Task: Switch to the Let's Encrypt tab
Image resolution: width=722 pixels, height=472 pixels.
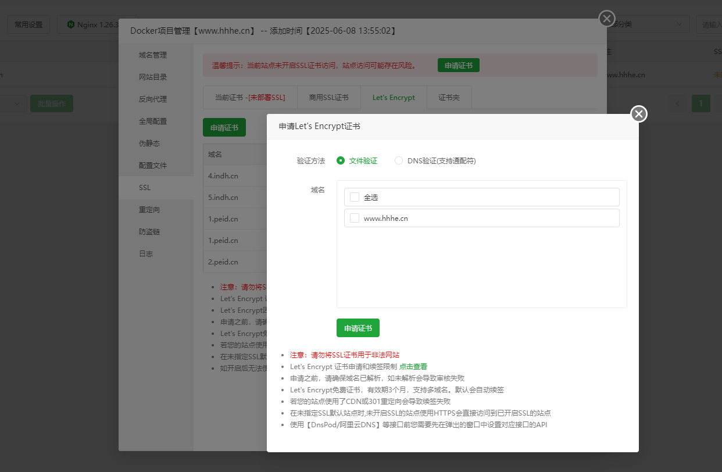Action: coord(394,98)
